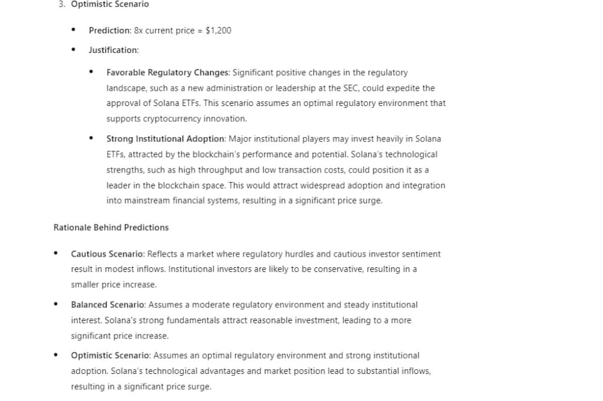603x401 pixels.
Task: Click the "$1,200" price value
Action: point(218,31)
